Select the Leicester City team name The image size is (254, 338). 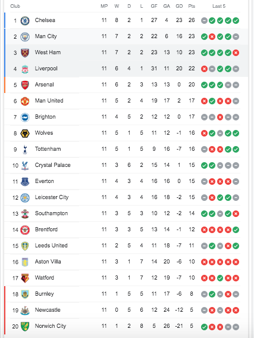pyautogui.click(x=52, y=197)
